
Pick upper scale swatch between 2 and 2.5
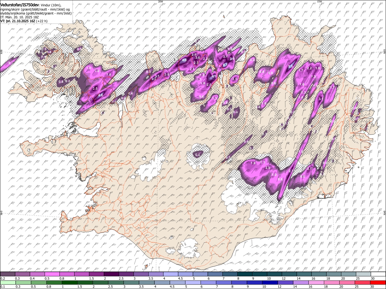tap(111, 274)
